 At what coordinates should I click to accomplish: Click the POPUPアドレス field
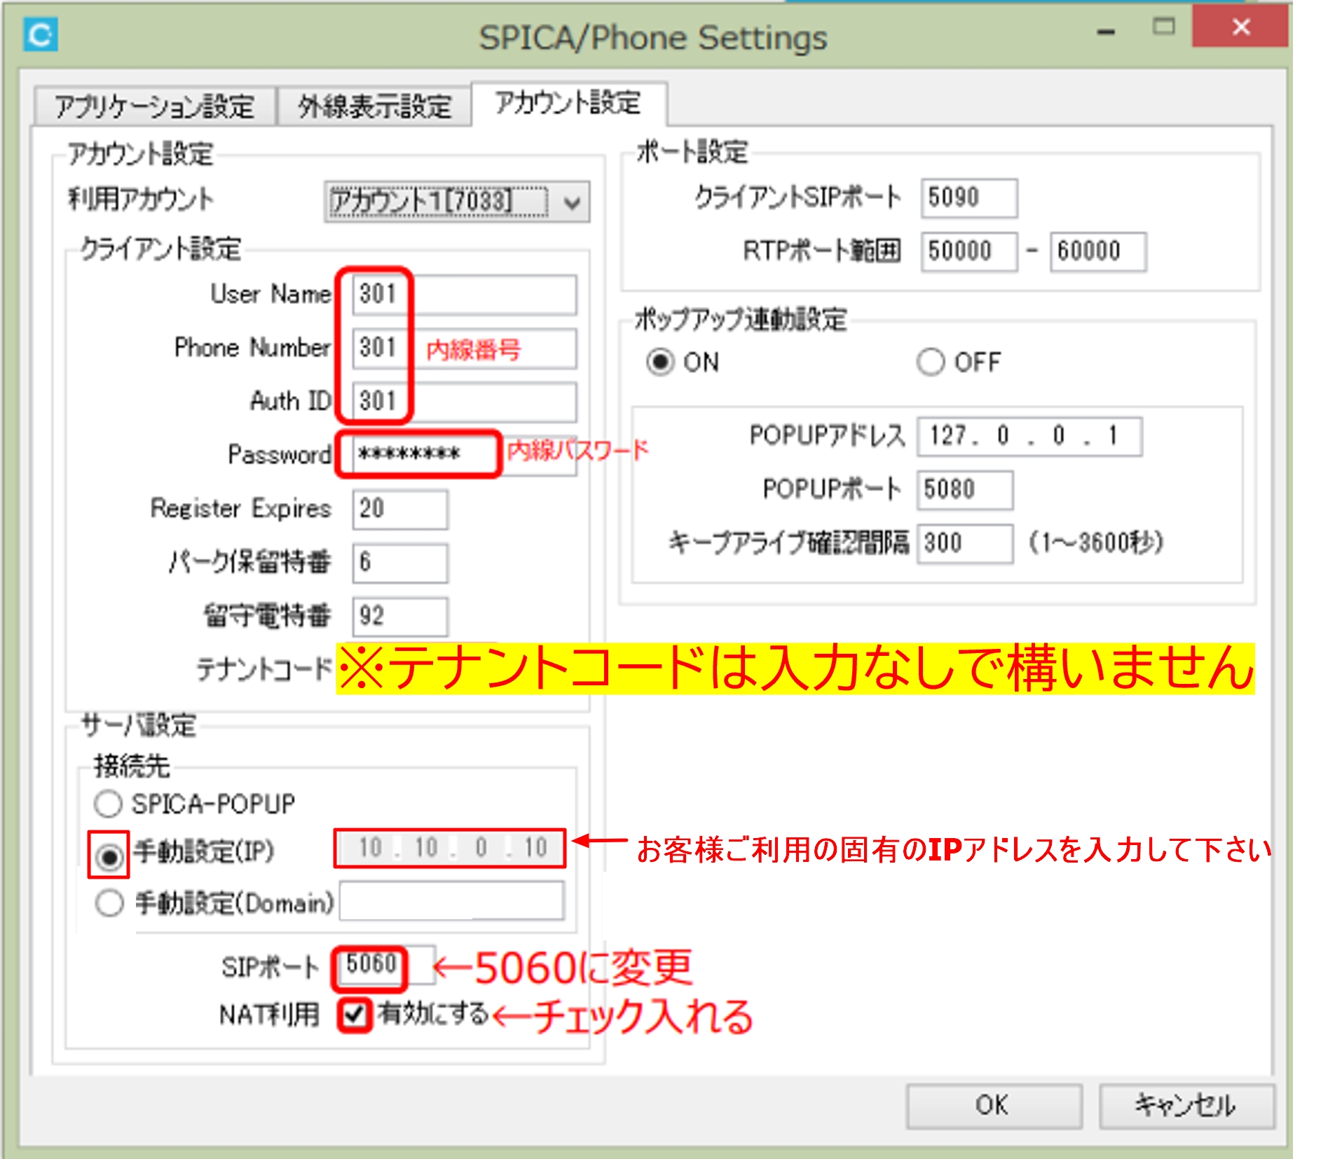[1029, 437]
